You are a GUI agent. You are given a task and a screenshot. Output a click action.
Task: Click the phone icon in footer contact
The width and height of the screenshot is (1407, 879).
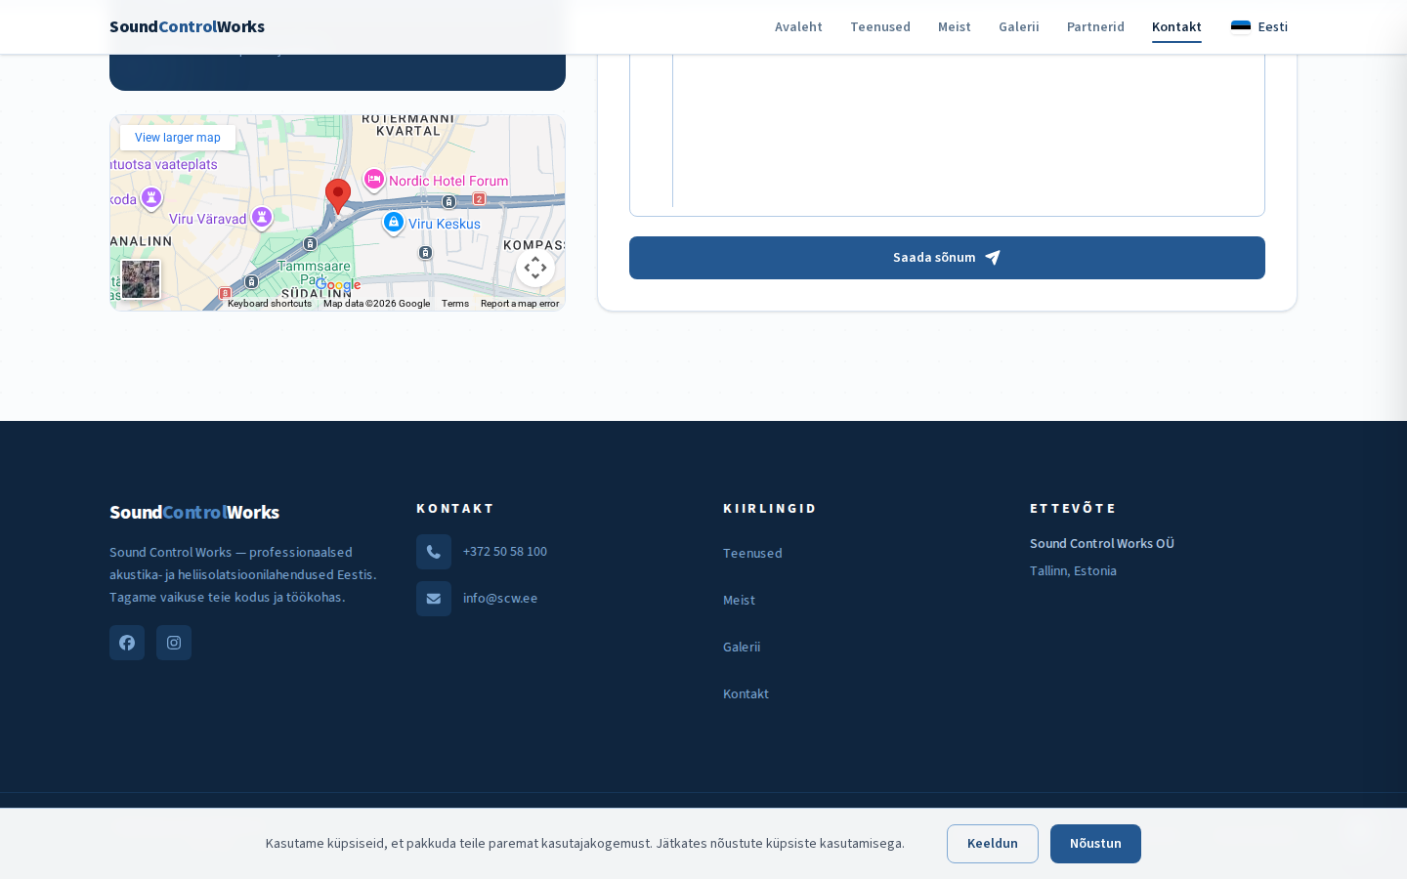434,552
